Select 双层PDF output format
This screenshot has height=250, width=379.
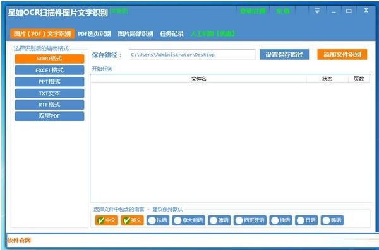(x=49, y=116)
